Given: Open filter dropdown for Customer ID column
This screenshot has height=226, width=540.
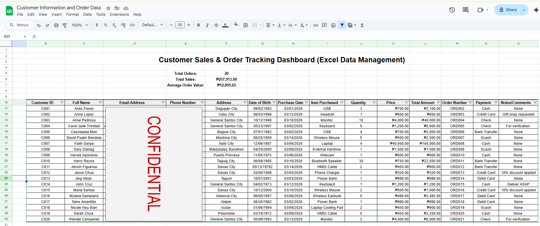Looking at the screenshot, I should pos(62,103).
